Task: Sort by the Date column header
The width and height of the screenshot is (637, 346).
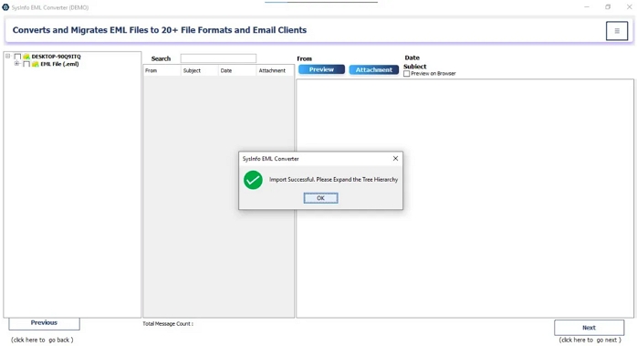Action: coord(237,70)
